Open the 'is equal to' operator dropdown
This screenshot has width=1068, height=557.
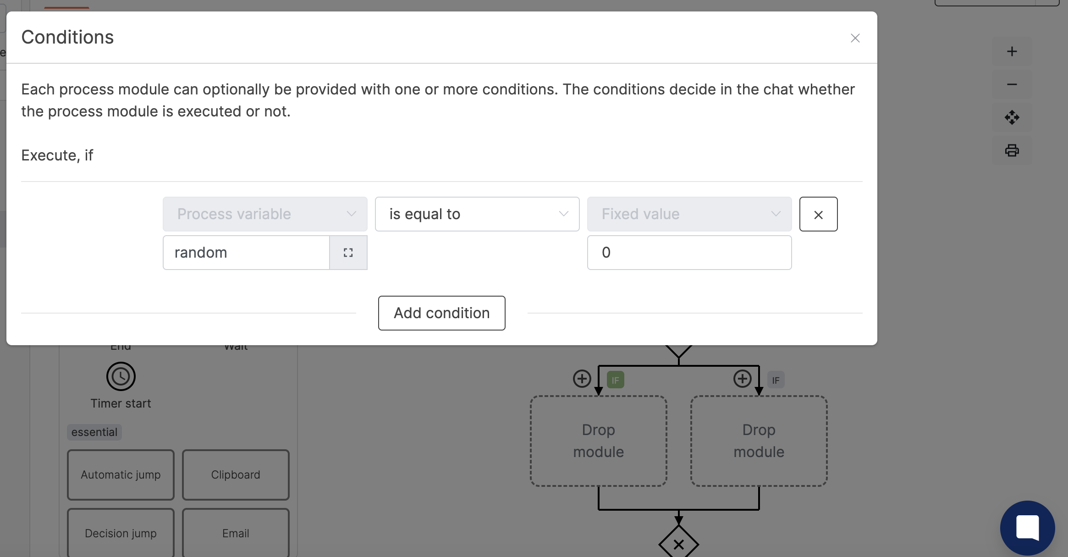[x=477, y=214]
